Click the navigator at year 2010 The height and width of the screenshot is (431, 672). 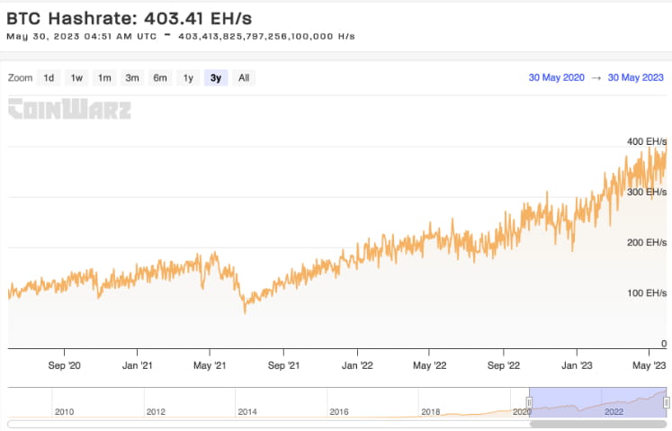[x=64, y=412]
